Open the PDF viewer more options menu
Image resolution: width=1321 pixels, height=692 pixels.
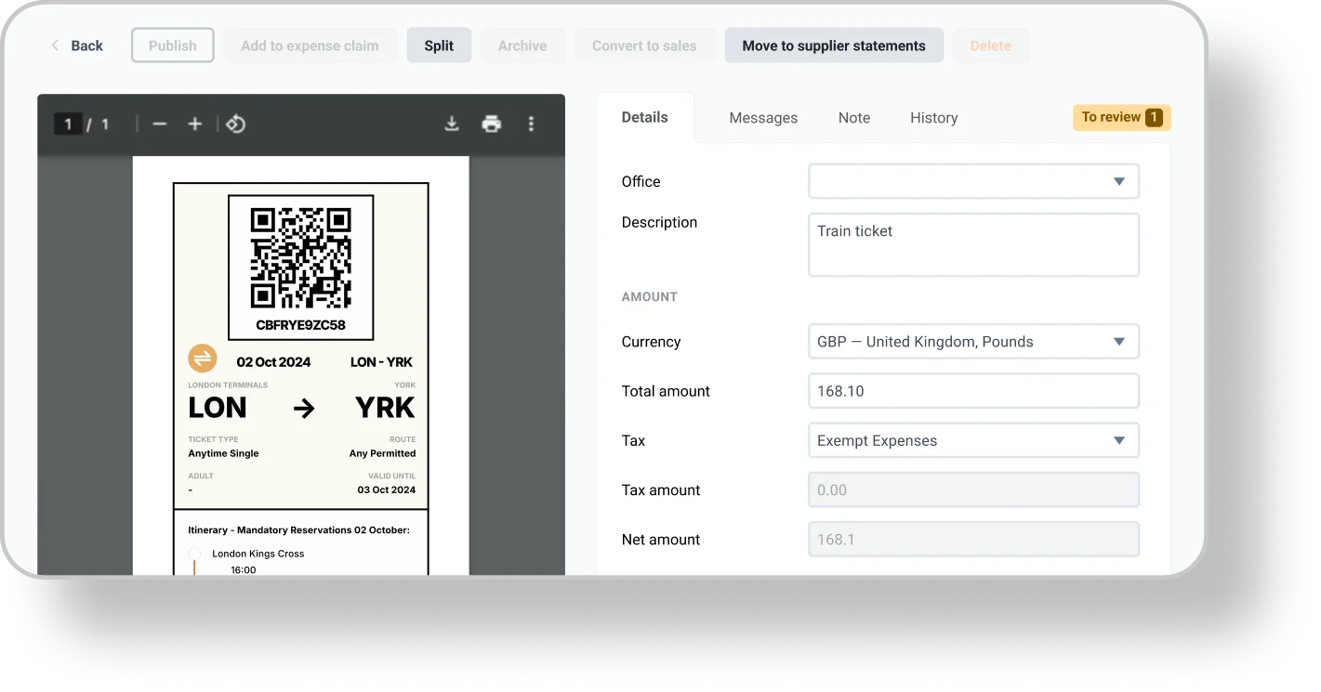click(x=531, y=124)
